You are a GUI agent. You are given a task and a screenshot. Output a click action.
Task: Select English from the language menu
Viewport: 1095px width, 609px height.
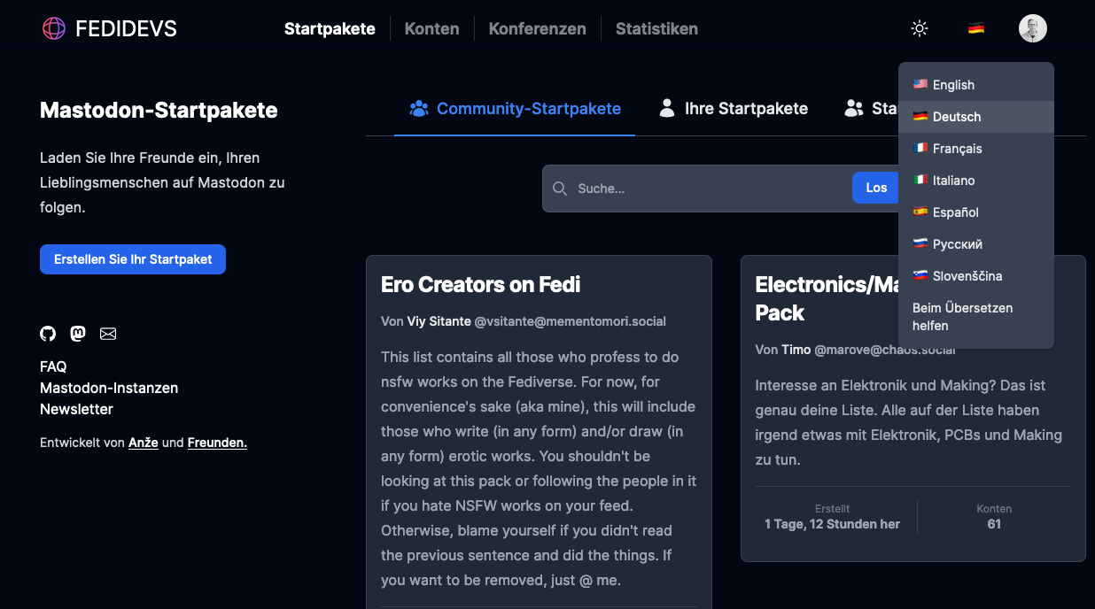(x=952, y=85)
